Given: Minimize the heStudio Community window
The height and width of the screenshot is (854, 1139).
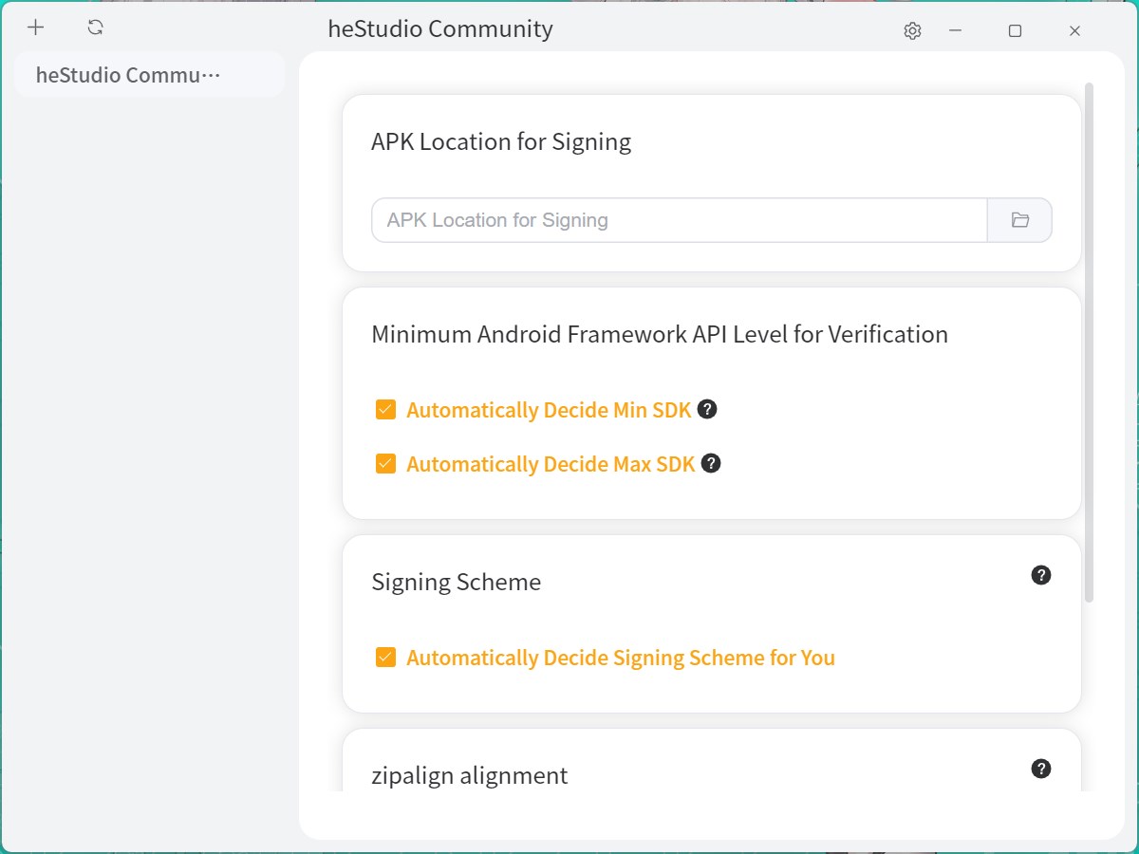Looking at the screenshot, I should 956,31.
